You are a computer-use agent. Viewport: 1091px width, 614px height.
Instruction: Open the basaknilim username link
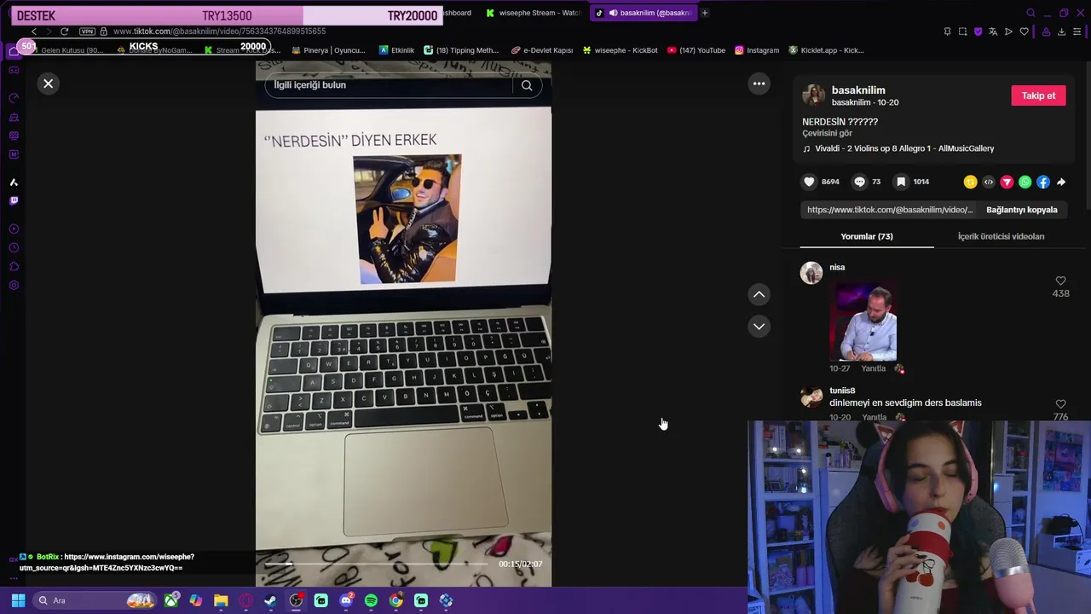[858, 90]
